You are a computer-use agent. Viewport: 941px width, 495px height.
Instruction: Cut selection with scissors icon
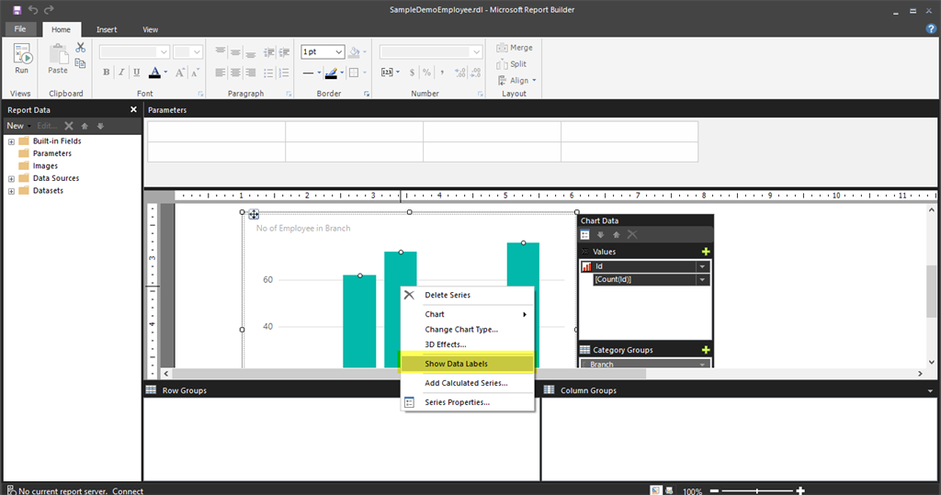coord(81,48)
